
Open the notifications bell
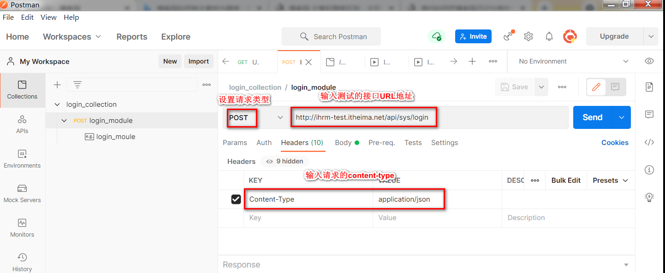coord(549,36)
